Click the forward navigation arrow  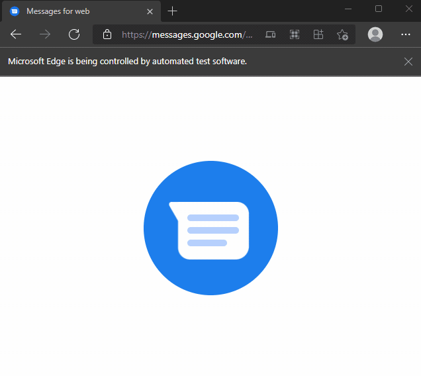pos(45,34)
